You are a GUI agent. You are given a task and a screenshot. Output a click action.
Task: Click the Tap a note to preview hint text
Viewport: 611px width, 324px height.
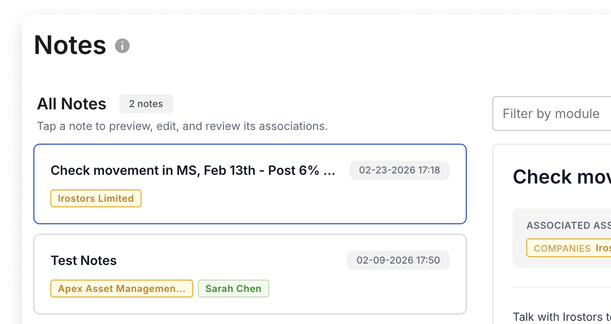(x=182, y=126)
